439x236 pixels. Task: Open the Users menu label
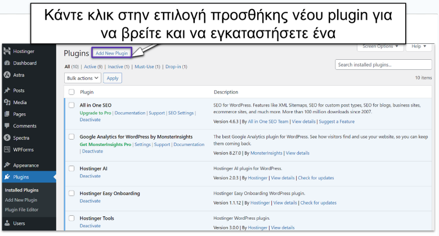click(x=19, y=224)
